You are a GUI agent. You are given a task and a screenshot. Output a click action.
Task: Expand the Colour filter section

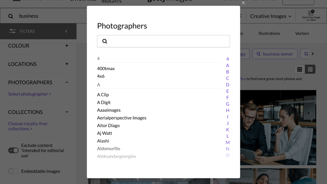[x=67, y=46]
